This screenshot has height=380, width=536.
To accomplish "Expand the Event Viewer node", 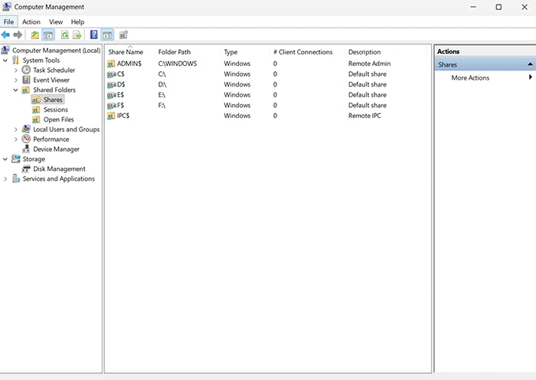I will (16, 80).
